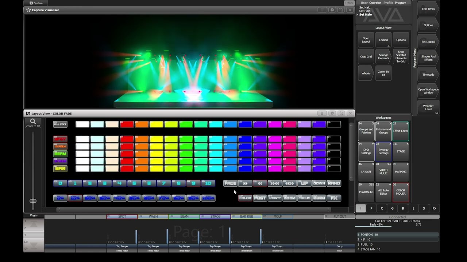Select fade time button 0
The width and height of the screenshot is (467, 262).
pyautogui.click(x=60, y=183)
